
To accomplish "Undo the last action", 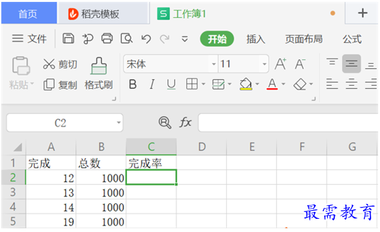I will pyautogui.click(x=146, y=39).
